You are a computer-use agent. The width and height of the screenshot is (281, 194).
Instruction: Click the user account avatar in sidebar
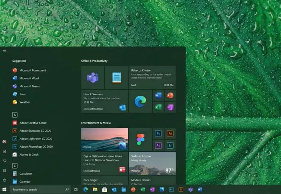(x=5, y=142)
